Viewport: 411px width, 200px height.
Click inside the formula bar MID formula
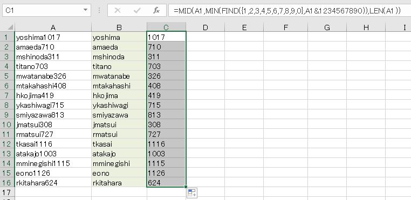click(x=287, y=10)
